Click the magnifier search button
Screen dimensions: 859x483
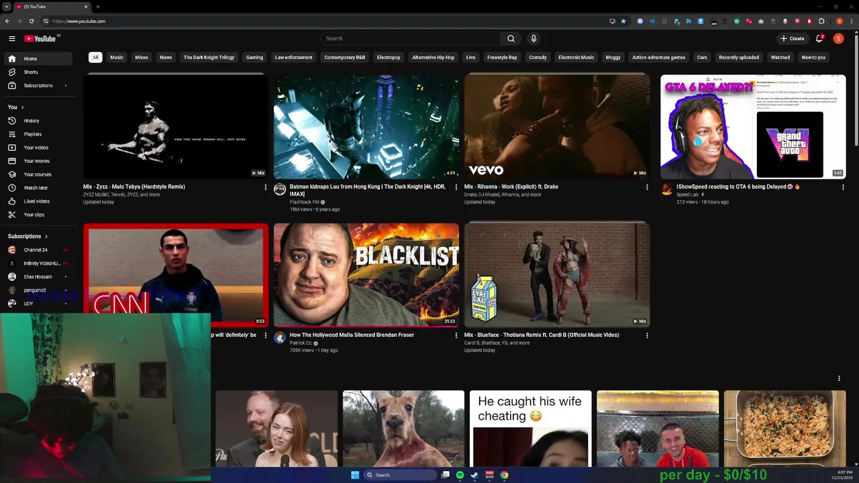[511, 38]
